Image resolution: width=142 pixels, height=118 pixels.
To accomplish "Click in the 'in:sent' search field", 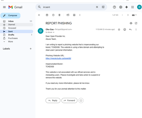I will (69, 7).
